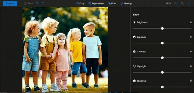
Task: Click the Brightness value 0
Action: coord(191,22)
